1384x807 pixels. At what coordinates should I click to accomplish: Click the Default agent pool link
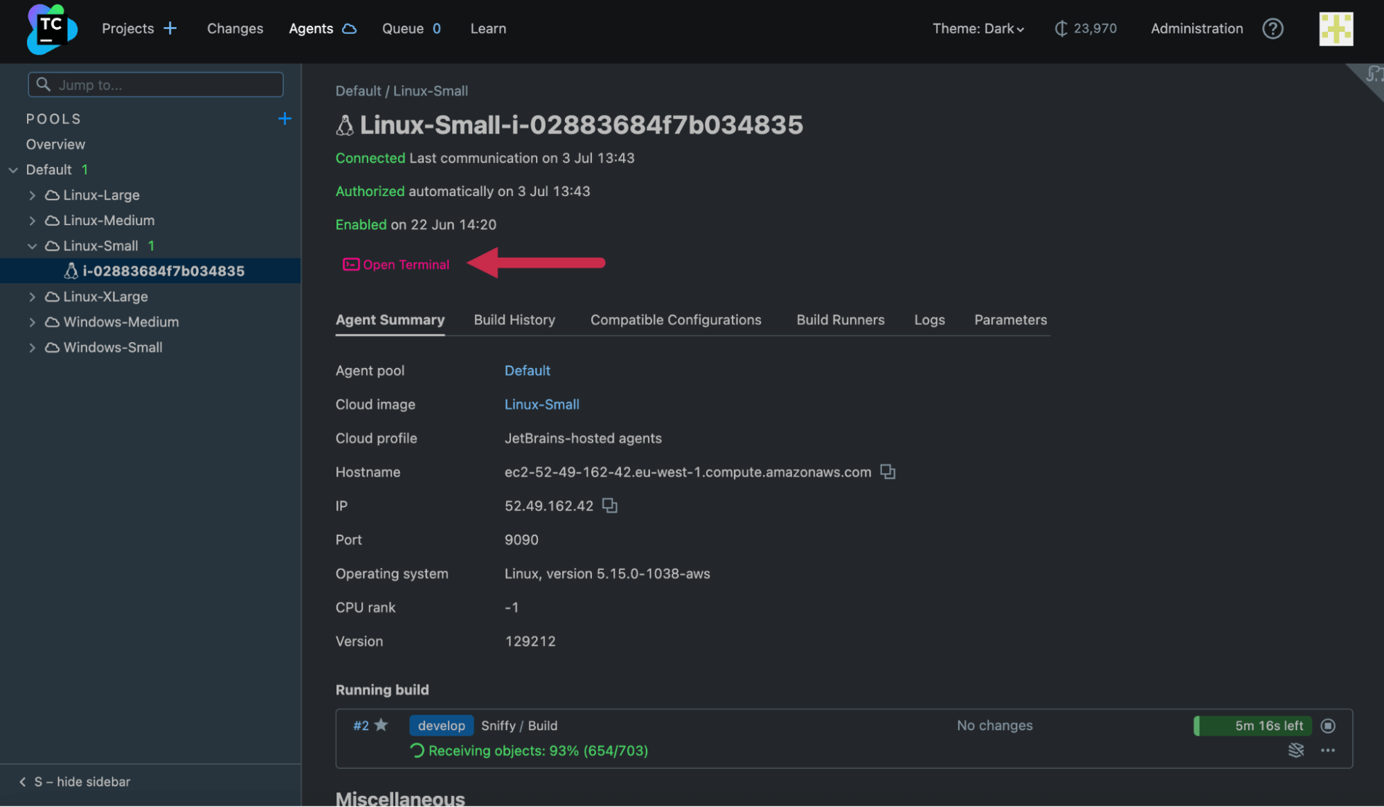(527, 371)
